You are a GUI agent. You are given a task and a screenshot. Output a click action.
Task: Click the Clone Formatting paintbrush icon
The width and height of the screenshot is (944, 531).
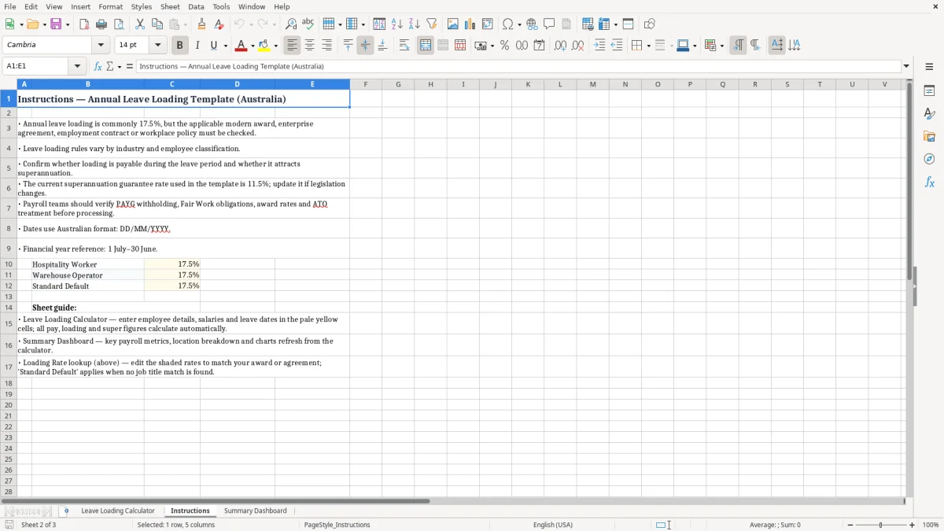point(201,24)
